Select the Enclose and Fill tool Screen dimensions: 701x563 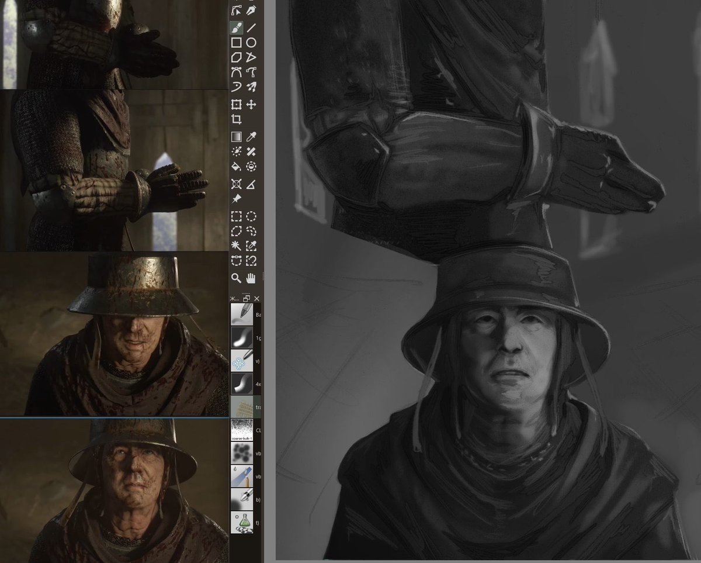coord(251,167)
